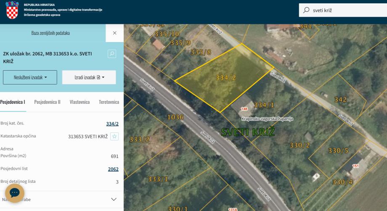Click the Croatian coat of arms logo
The width and height of the screenshot is (387, 211).
pyautogui.click(x=12, y=10)
